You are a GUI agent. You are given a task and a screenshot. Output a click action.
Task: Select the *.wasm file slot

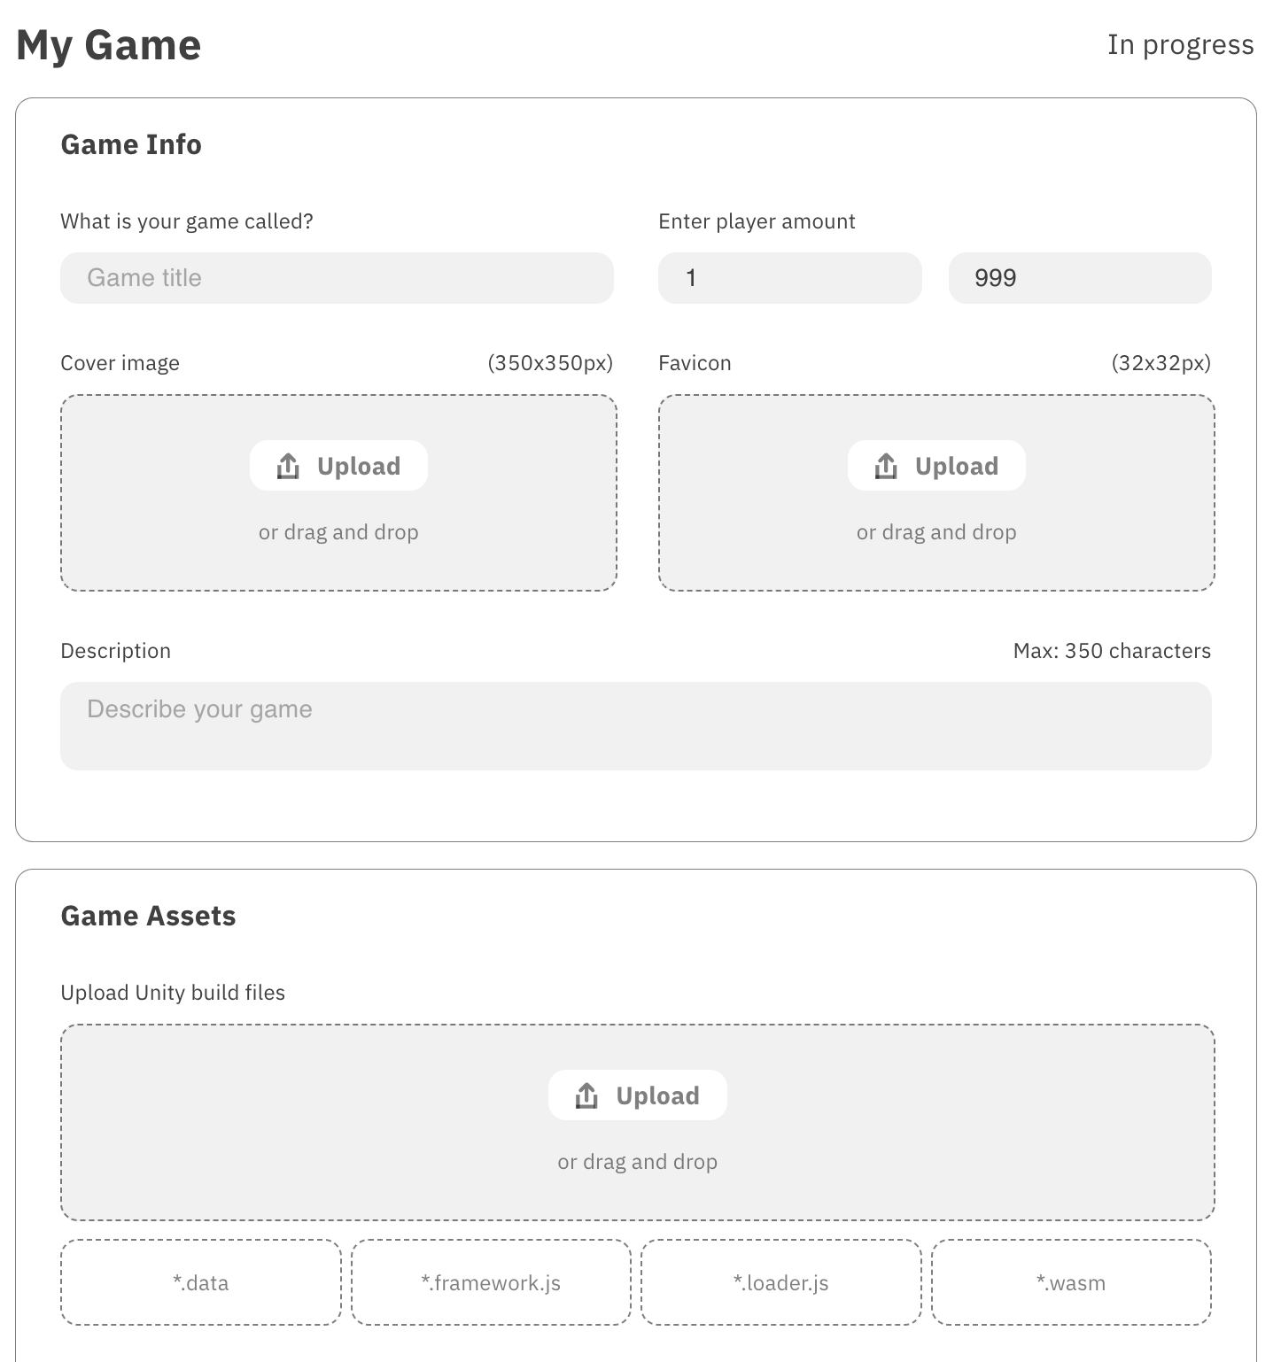pyautogui.click(x=1071, y=1281)
